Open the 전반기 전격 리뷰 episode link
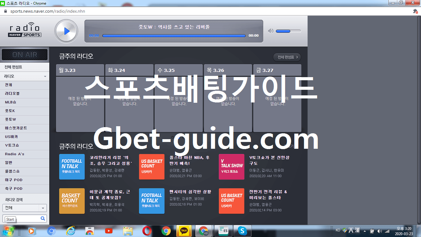Screen dimensions: 421x237 (268, 194)
